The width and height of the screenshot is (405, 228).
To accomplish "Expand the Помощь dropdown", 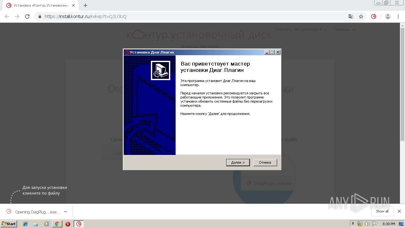I will (344, 29).
